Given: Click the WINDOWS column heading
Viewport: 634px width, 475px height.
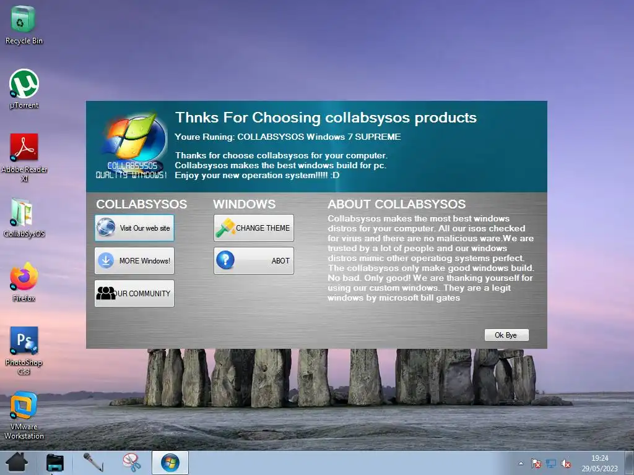Looking at the screenshot, I should coord(244,204).
